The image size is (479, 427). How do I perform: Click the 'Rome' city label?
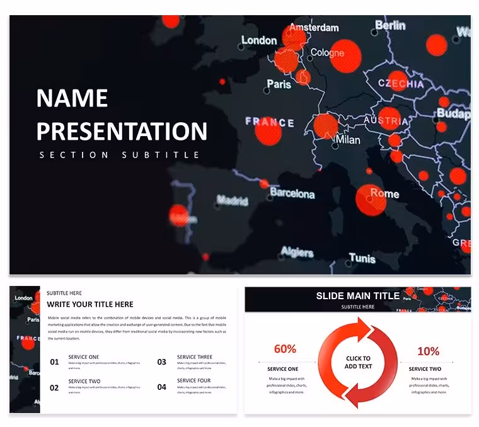coord(384,193)
